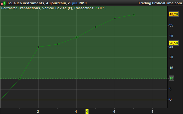
Task: Select the horizontal axis 'Transactions' setting
Action: click(29, 8)
